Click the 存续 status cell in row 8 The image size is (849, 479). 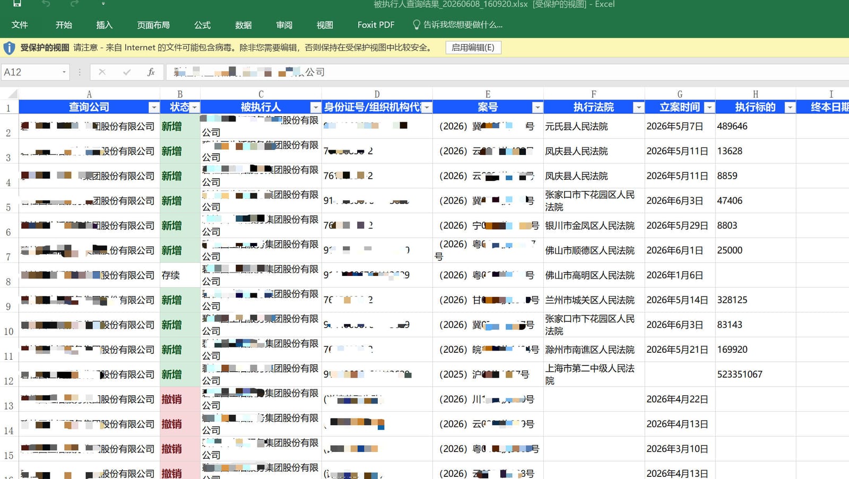180,275
